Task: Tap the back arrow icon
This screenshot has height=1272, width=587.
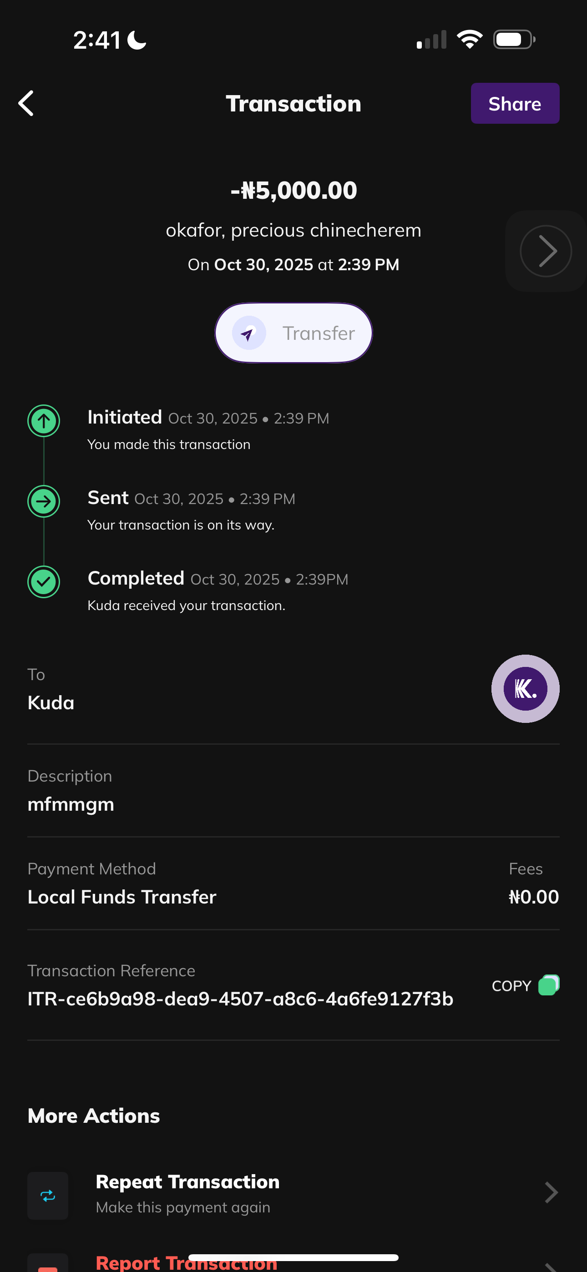Action: point(26,103)
